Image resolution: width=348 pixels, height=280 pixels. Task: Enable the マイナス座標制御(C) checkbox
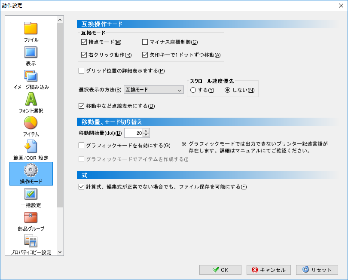tap(145, 42)
